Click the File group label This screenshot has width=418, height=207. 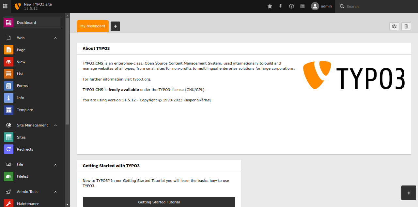(x=20, y=164)
